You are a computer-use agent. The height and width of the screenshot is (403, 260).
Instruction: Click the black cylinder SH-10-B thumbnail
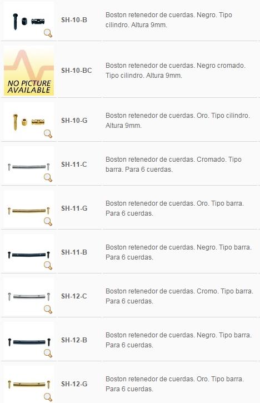coord(29,21)
